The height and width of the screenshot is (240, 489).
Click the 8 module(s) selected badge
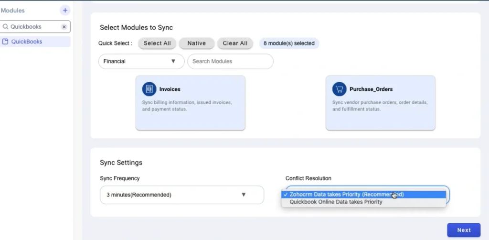pos(289,44)
